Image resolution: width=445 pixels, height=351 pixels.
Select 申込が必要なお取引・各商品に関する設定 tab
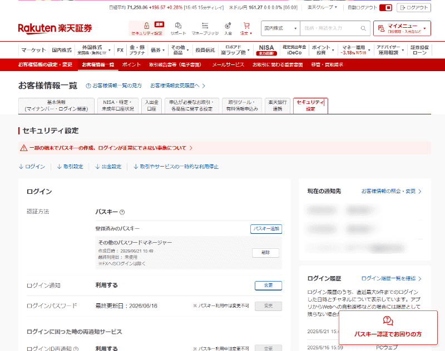coord(192,106)
